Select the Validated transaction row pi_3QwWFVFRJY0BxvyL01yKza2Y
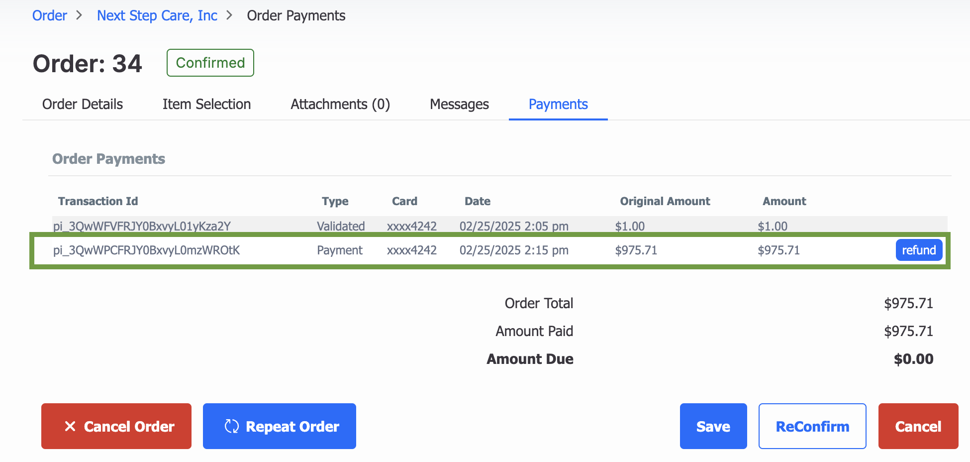Screen dimensions: 970x462 click(499, 226)
